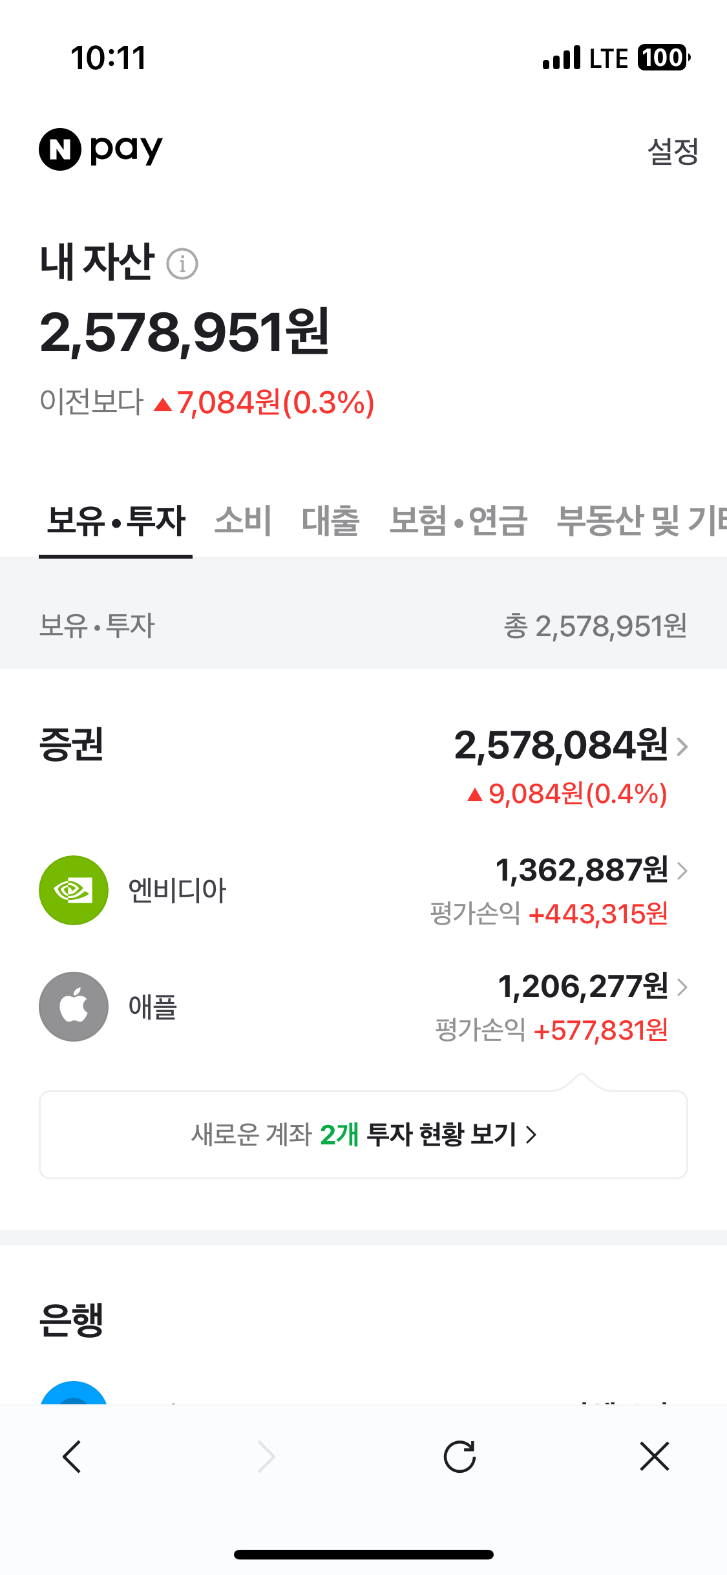Tap the browser forward arrow
Viewport: 727px width, 1575px height.
click(x=266, y=1457)
